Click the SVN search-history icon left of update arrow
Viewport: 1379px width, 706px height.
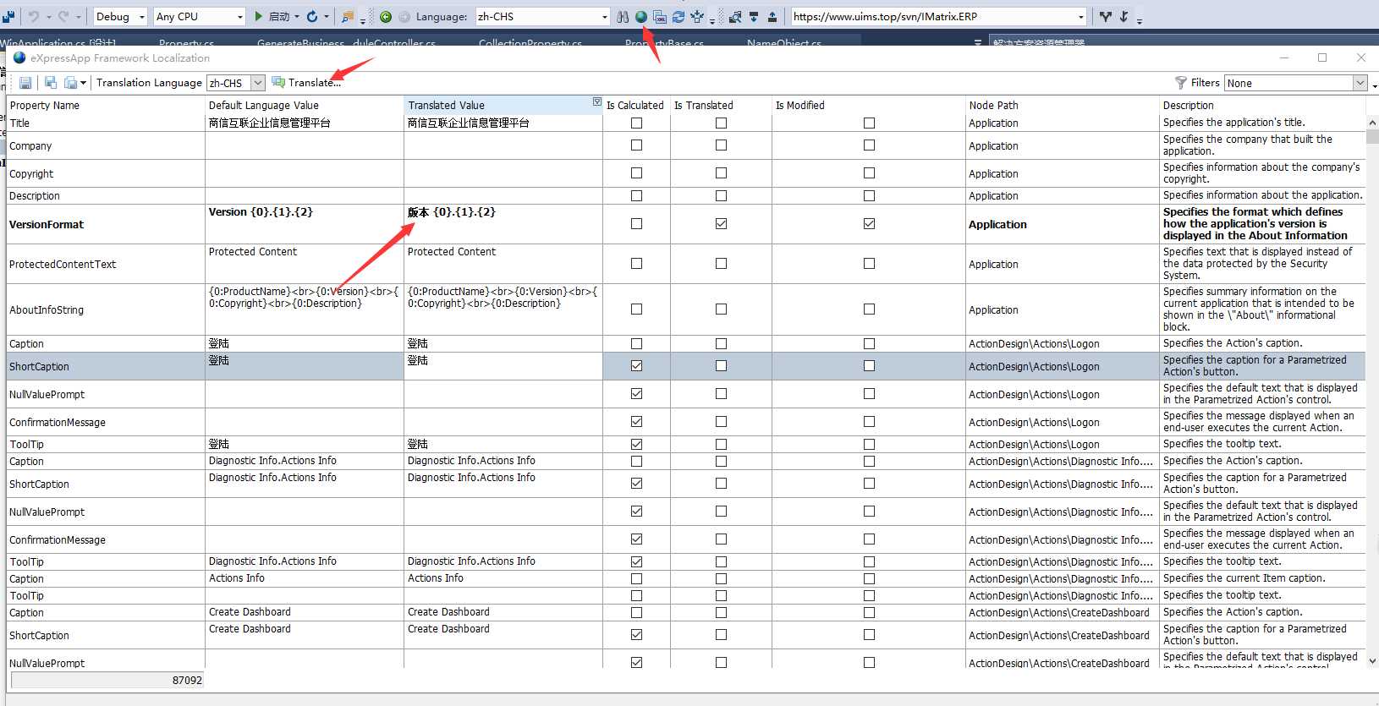(x=735, y=16)
